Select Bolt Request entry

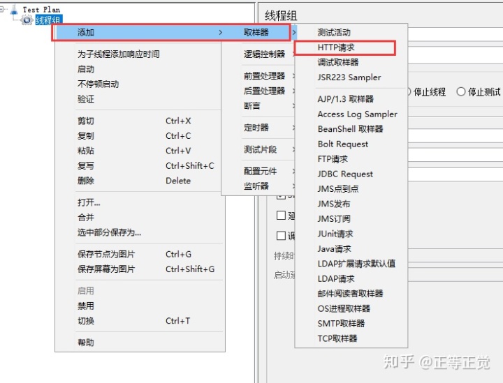pyautogui.click(x=351, y=144)
